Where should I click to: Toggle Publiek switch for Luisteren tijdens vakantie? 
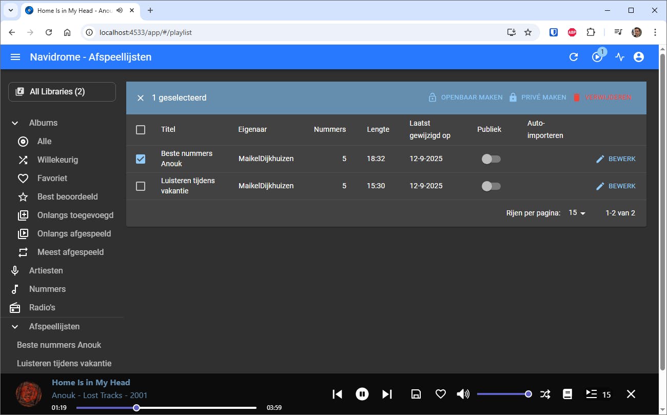click(x=491, y=186)
